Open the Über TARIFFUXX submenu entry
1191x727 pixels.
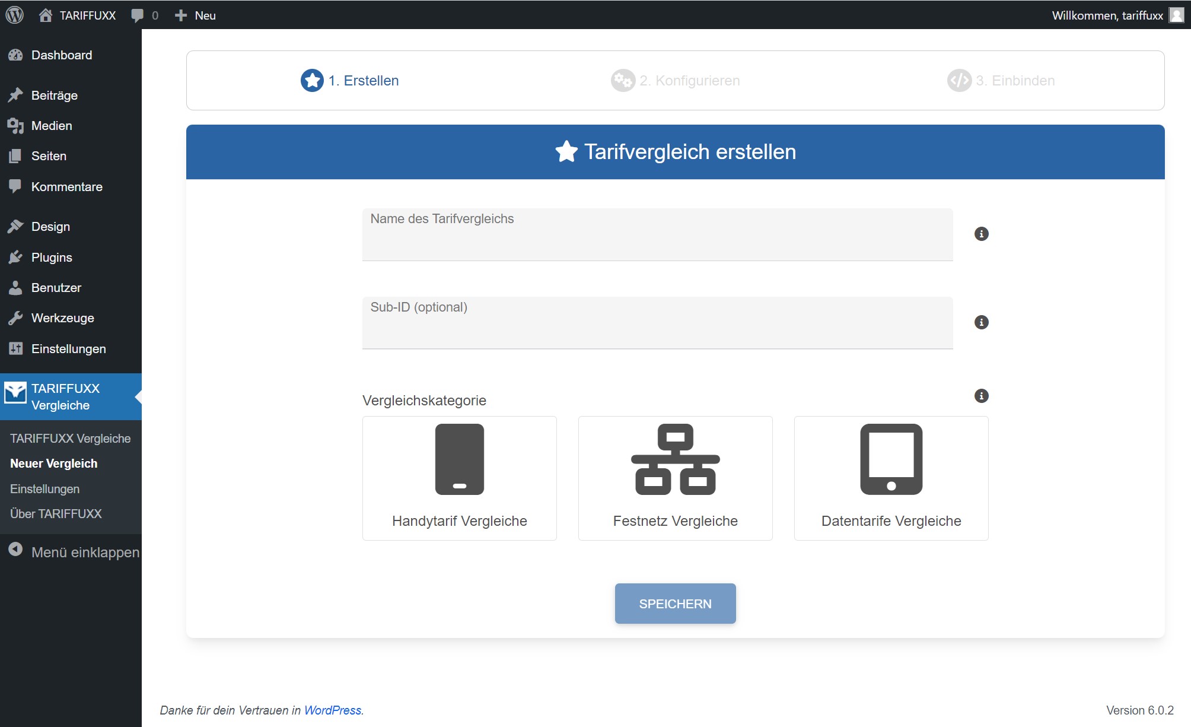click(56, 514)
